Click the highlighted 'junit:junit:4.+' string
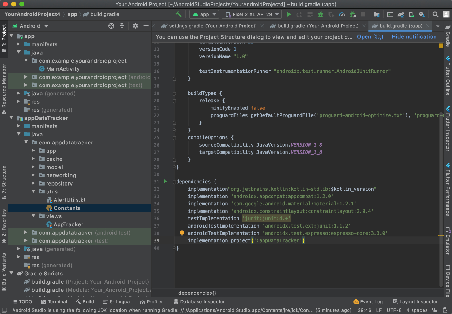 click(266, 218)
